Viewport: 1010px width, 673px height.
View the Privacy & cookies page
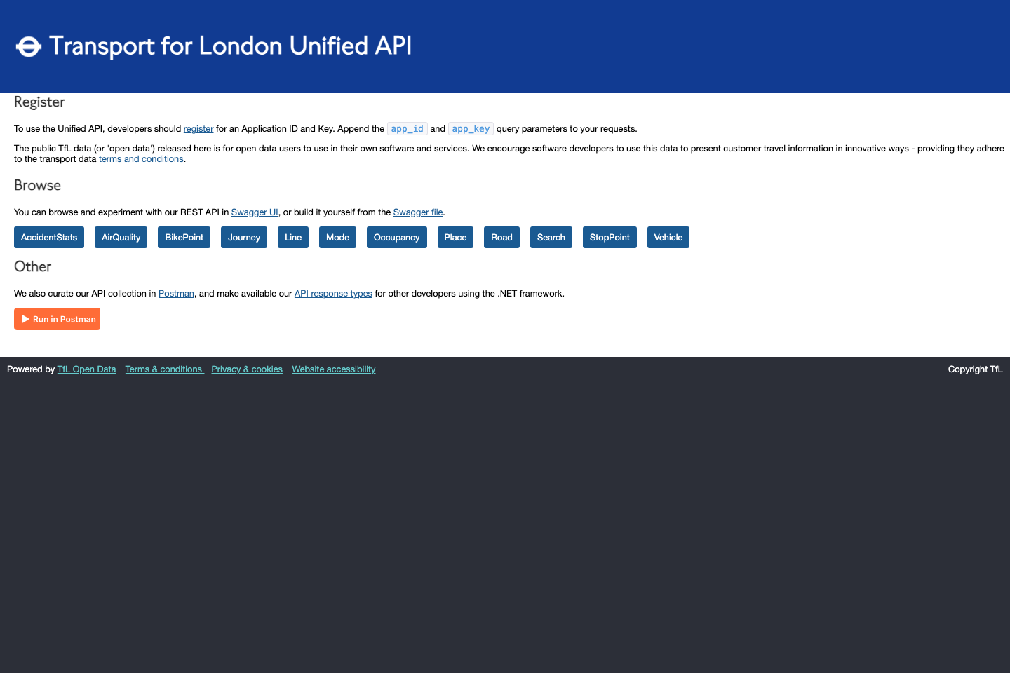pos(247,369)
